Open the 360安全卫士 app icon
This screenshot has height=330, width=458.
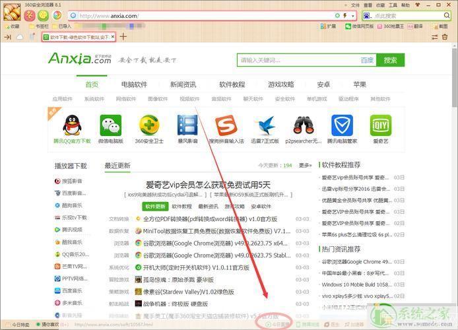149,125
